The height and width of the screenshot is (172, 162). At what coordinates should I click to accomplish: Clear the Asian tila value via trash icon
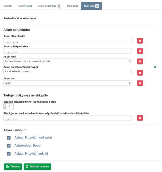point(140,83)
